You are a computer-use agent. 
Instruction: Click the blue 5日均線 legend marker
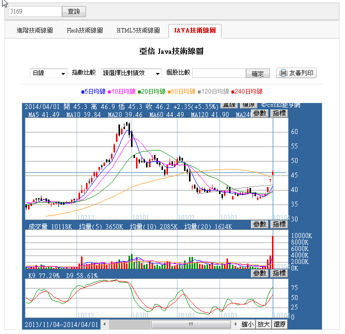coord(82,91)
